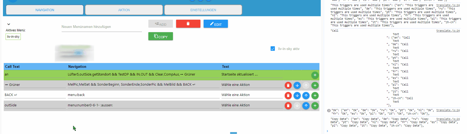Edit 'Wähle eine Aktion' in outSide row
This screenshot has width=467, height=134.
[x=252, y=105]
